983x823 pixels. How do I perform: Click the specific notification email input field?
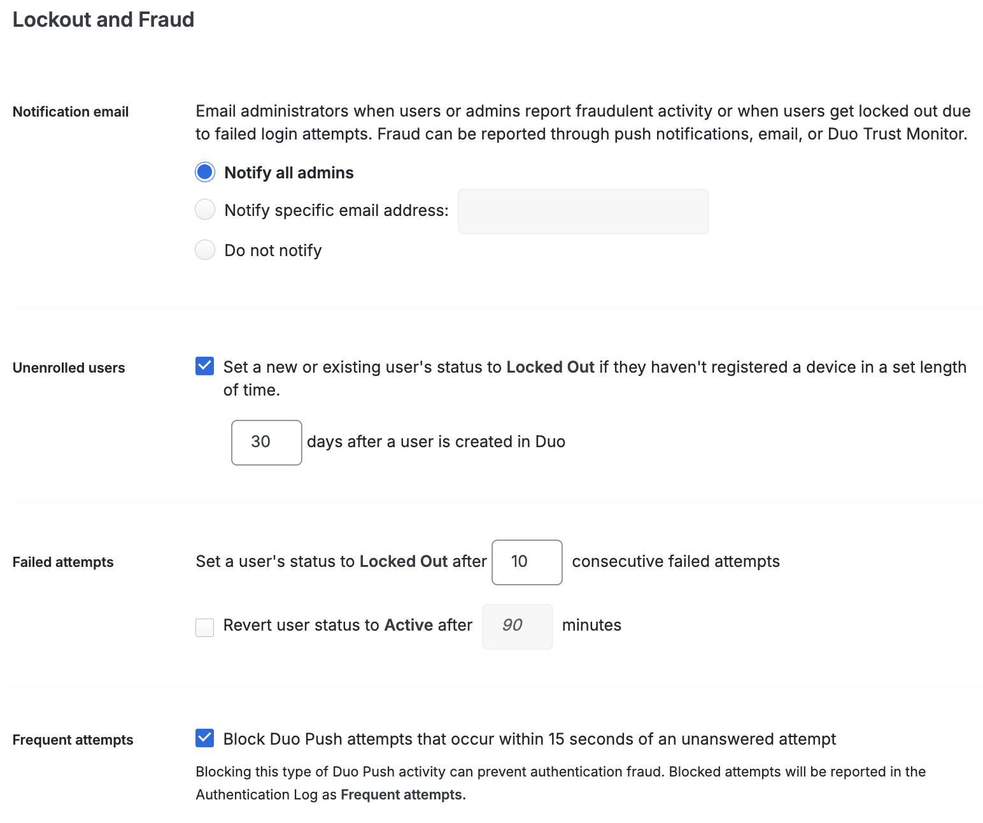583,211
